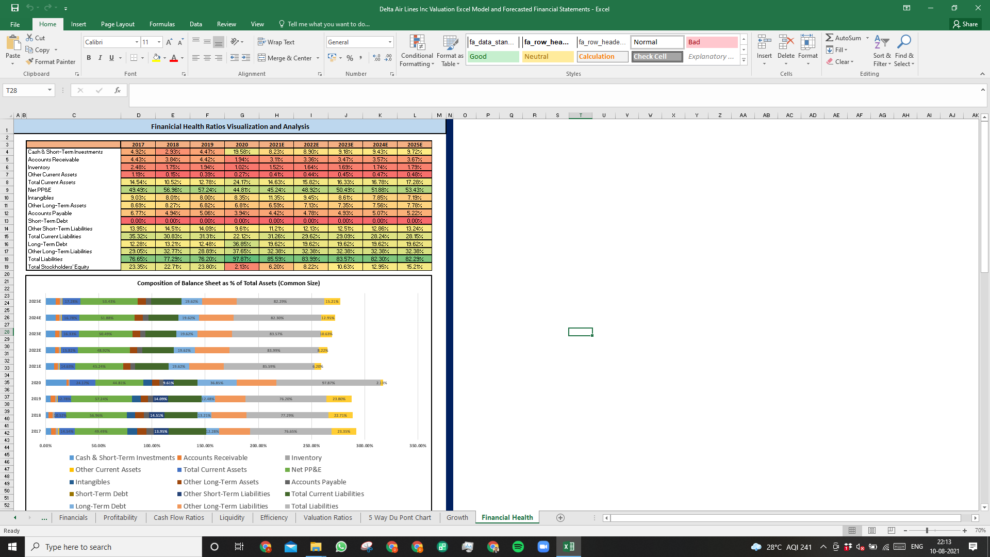Increase decimal places
This screenshot has width=990, height=557.
[376, 58]
